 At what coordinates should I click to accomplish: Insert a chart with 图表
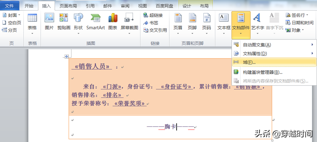pos(113,22)
